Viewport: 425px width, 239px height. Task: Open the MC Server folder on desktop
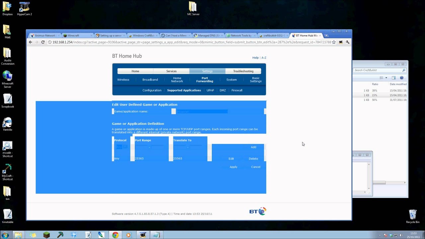pos(193,9)
